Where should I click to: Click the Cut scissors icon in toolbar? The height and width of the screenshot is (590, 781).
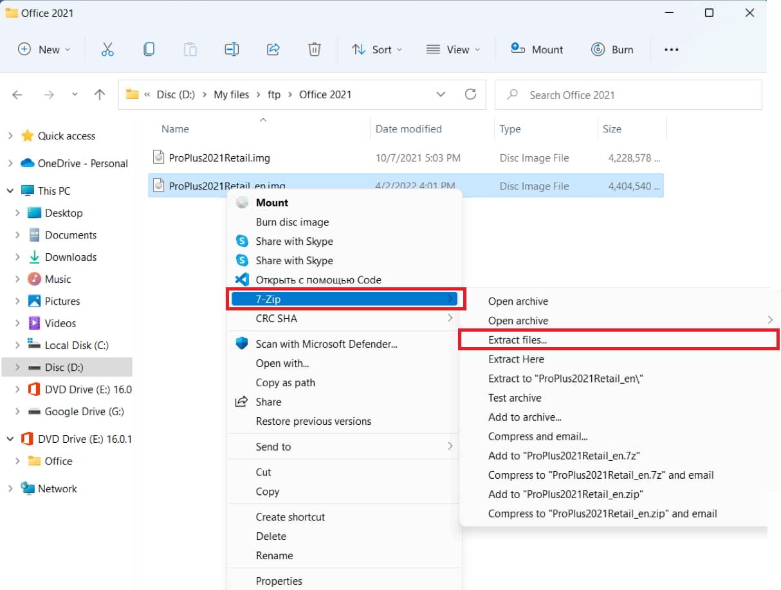coord(107,49)
